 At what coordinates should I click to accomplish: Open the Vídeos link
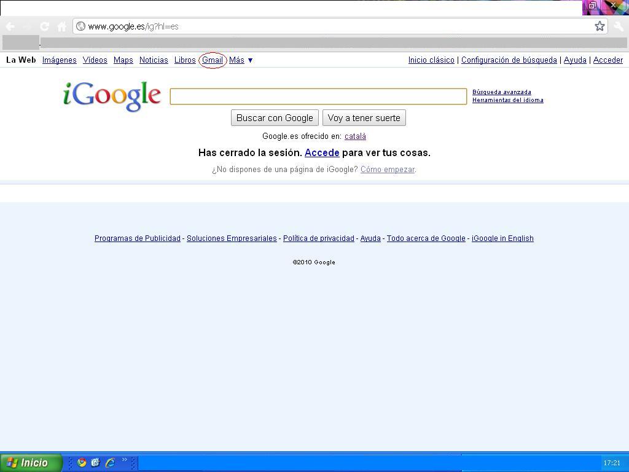(95, 60)
